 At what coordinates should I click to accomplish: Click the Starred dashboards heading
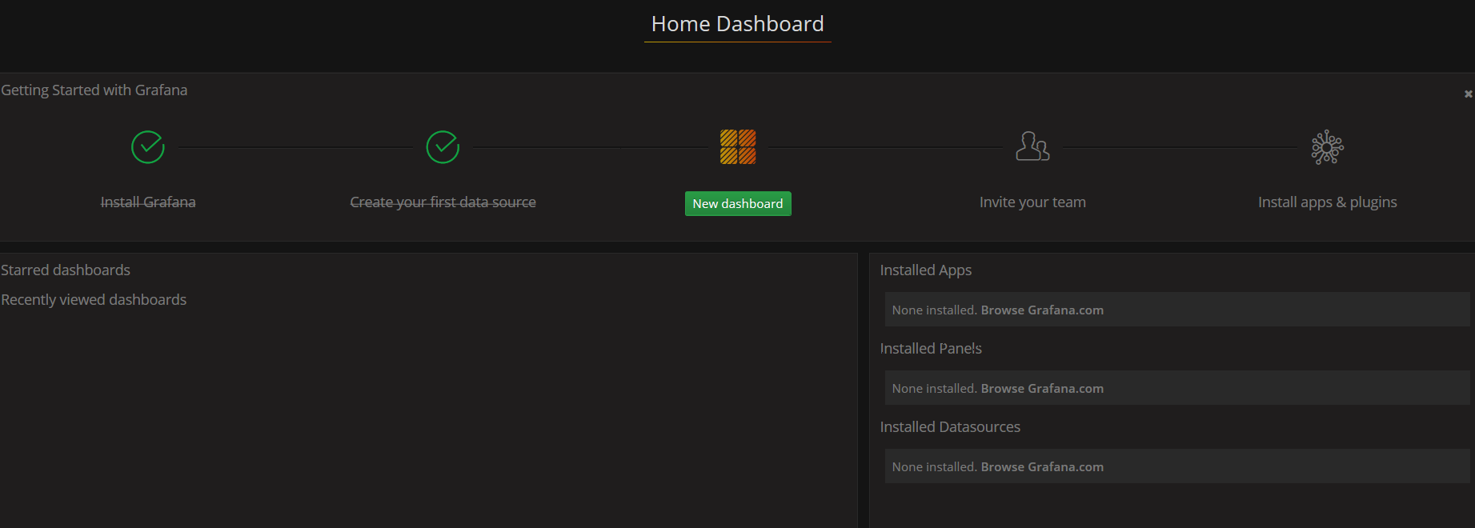click(x=66, y=270)
